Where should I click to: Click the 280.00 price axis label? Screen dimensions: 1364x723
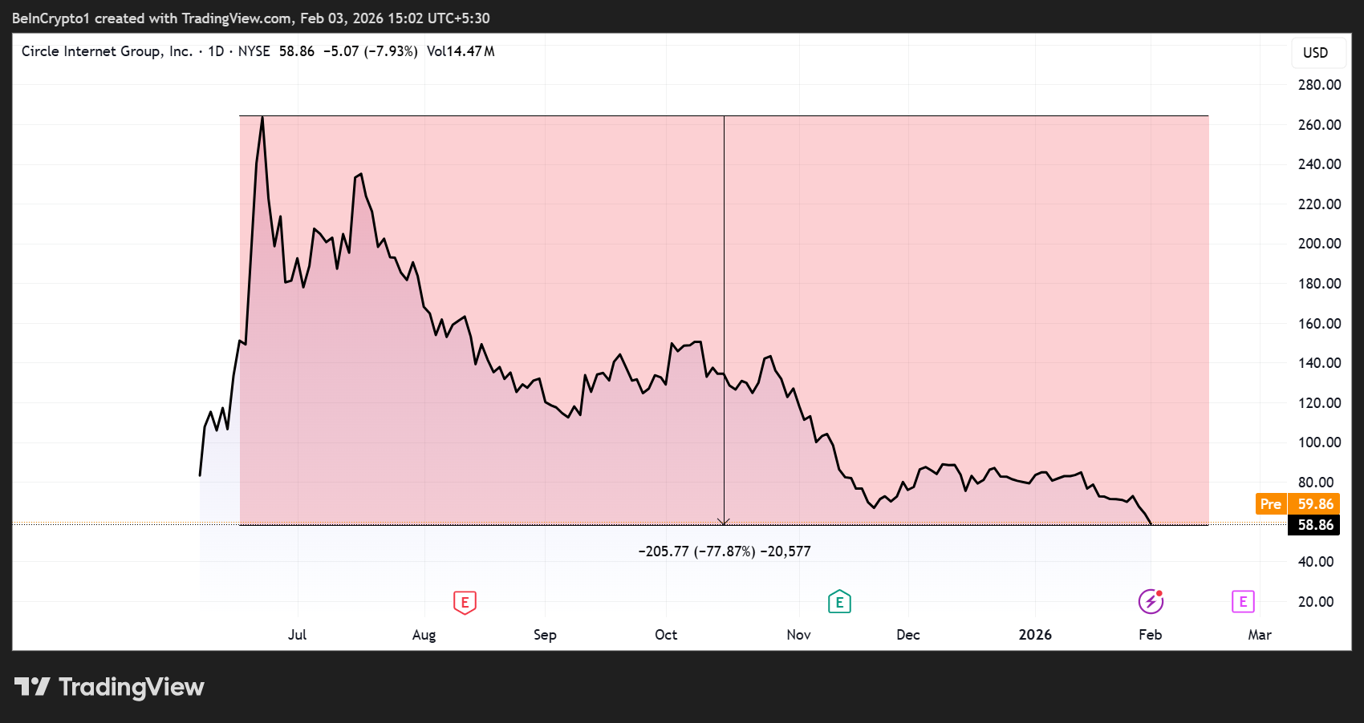(1320, 85)
